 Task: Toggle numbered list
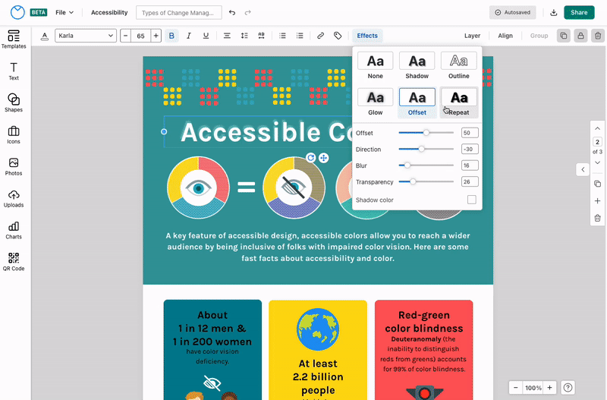[x=300, y=36]
